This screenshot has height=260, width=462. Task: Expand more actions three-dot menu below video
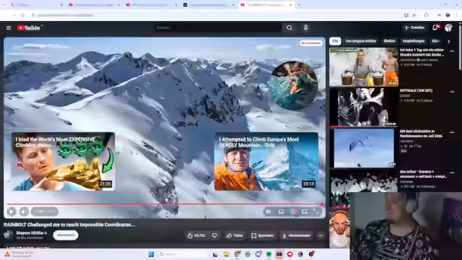tap(321, 235)
